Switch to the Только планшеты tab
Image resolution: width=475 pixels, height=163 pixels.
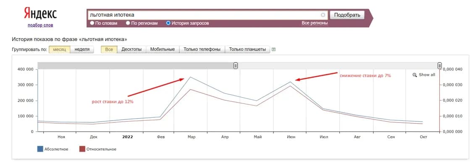click(x=247, y=49)
